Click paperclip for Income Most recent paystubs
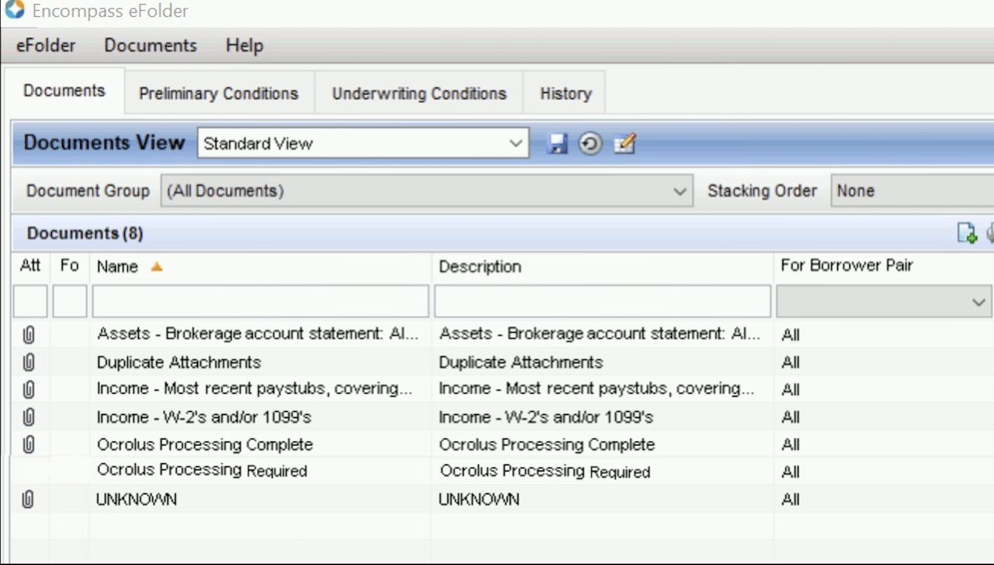 coord(28,389)
